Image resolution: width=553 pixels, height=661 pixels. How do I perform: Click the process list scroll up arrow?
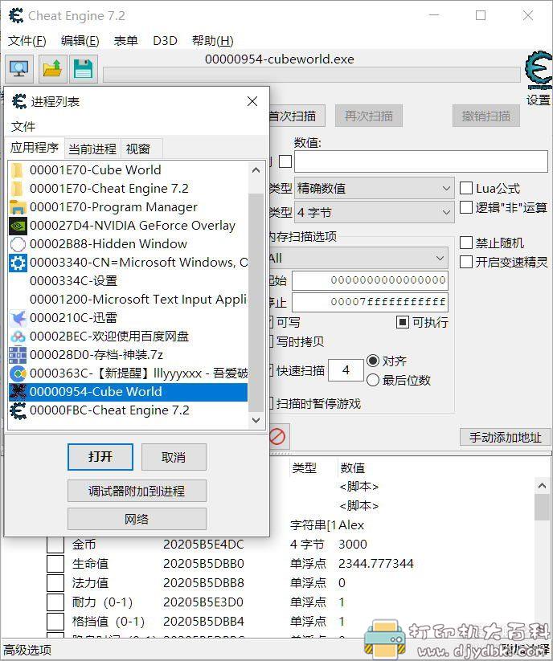(x=256, y=170)
